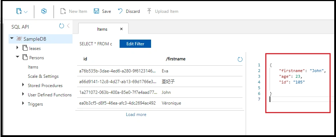Click the /firstname column header
This screenshot has width=336, height=137.
tap(176, 59)
